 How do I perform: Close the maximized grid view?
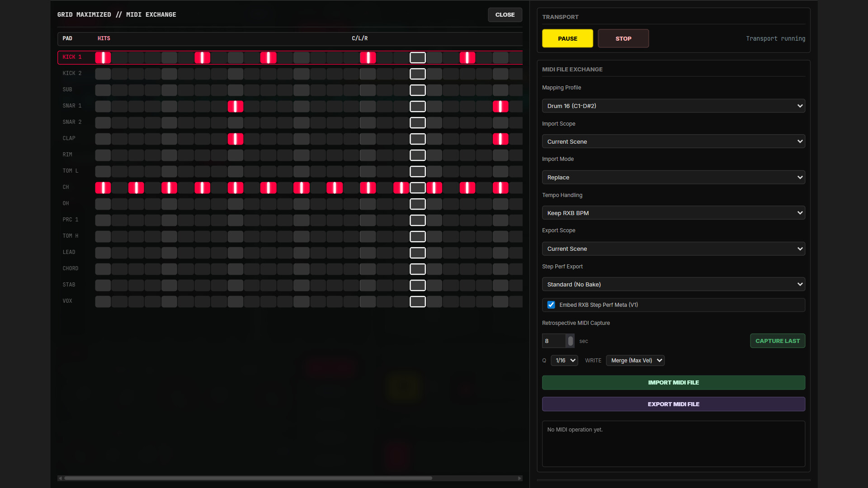click(x=505, y=14)
